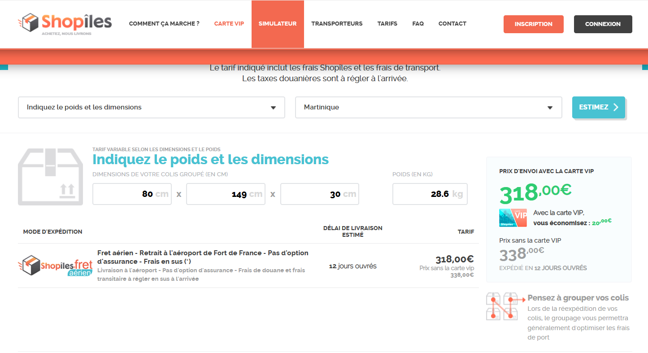Click the Shopîles logo in the header
Viewport: 648px width, 353px height.
[65, 23]
